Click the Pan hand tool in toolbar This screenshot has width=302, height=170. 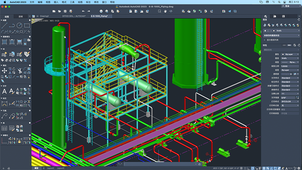click(165, 11)
